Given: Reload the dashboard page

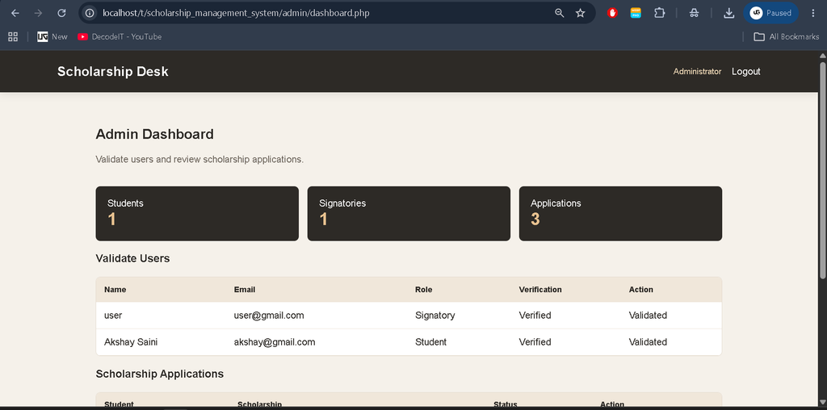Looking at the screenshot, I should click(61, 13).
